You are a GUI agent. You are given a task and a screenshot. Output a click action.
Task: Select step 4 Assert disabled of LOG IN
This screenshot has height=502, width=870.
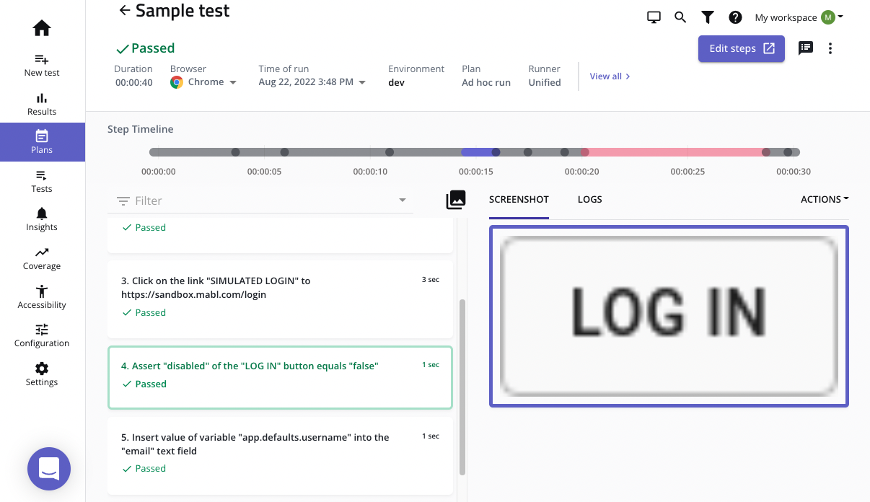tap(280, 377)
